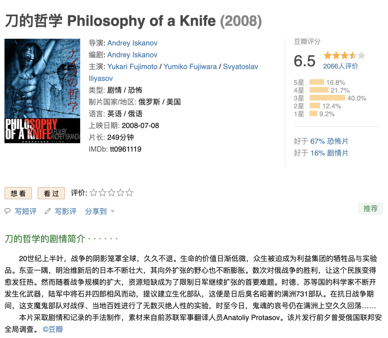388x338 pixels.
Task: Expand the 分享到 dropdown arrow
Action: [112, 211]
